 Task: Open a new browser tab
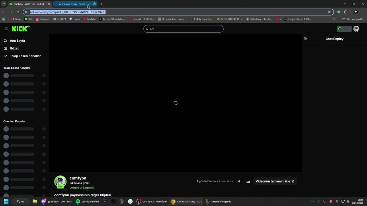(x=101, y=4)
